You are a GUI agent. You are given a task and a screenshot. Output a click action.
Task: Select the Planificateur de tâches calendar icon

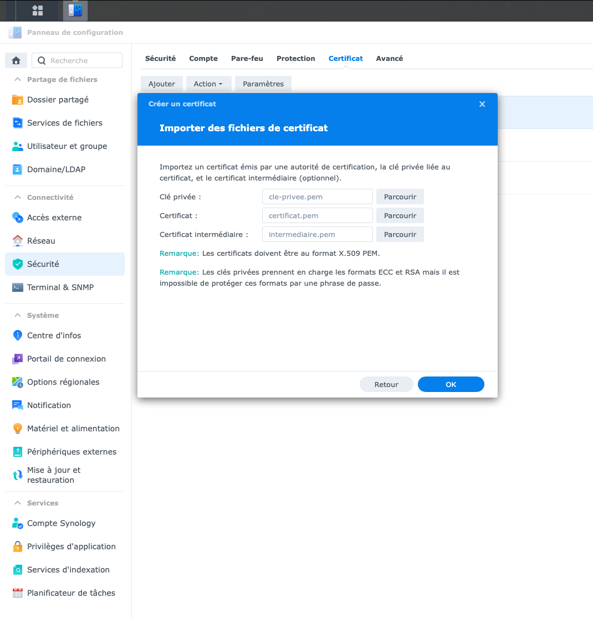point(18,593)
